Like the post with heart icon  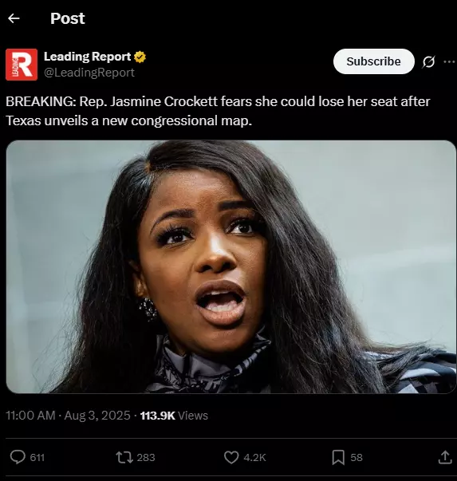click(231, 457)
